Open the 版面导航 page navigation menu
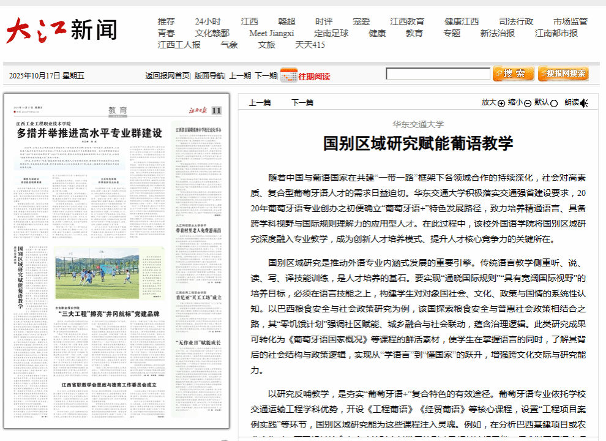Screen dimensions: 606x441 tap(209, 76)
